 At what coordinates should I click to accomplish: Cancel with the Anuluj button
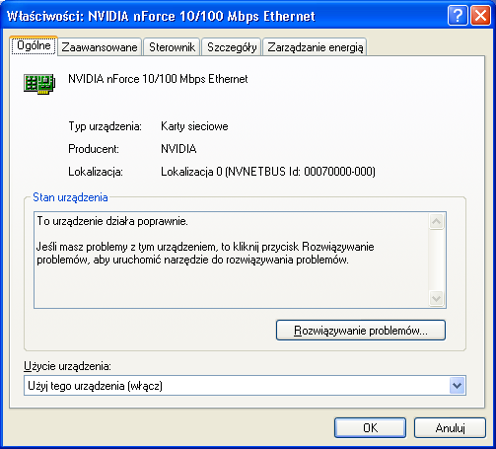pyautogui.click(x=450, y=428)
